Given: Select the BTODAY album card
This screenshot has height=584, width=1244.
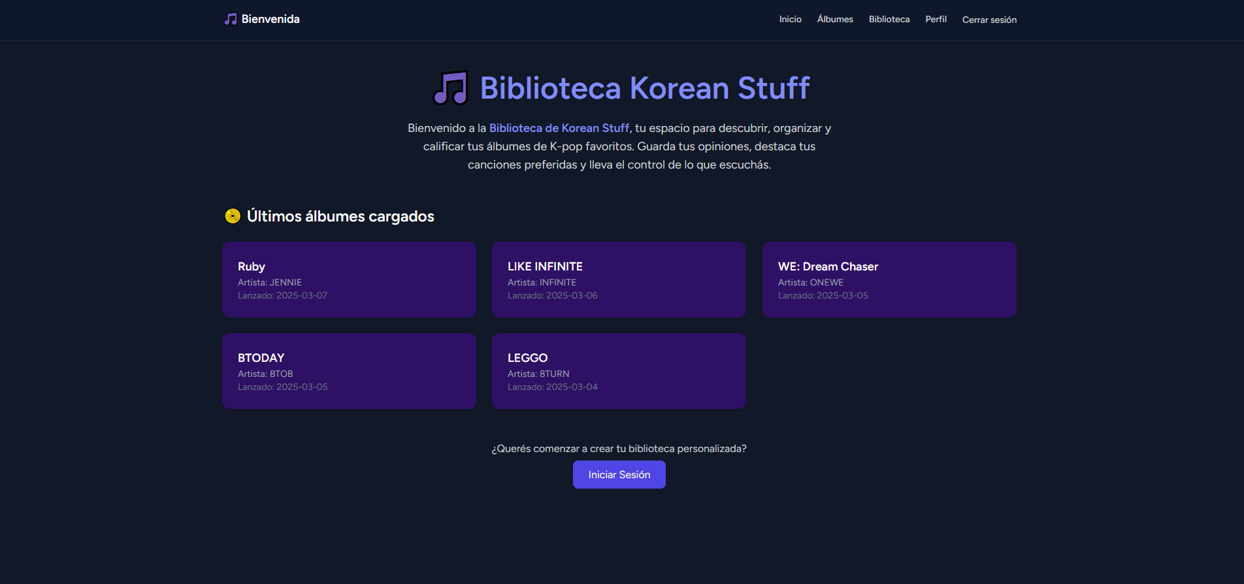Looking at the screenshot, I should [349, 371].
